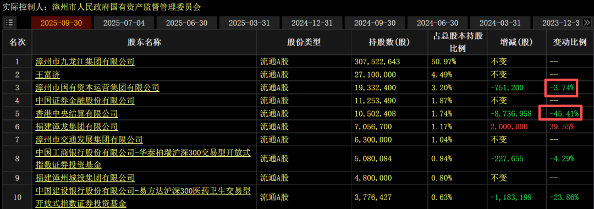Open the 易方达沪深300医药卫生 fund link

pyautogui.click(x=143, y=197)
